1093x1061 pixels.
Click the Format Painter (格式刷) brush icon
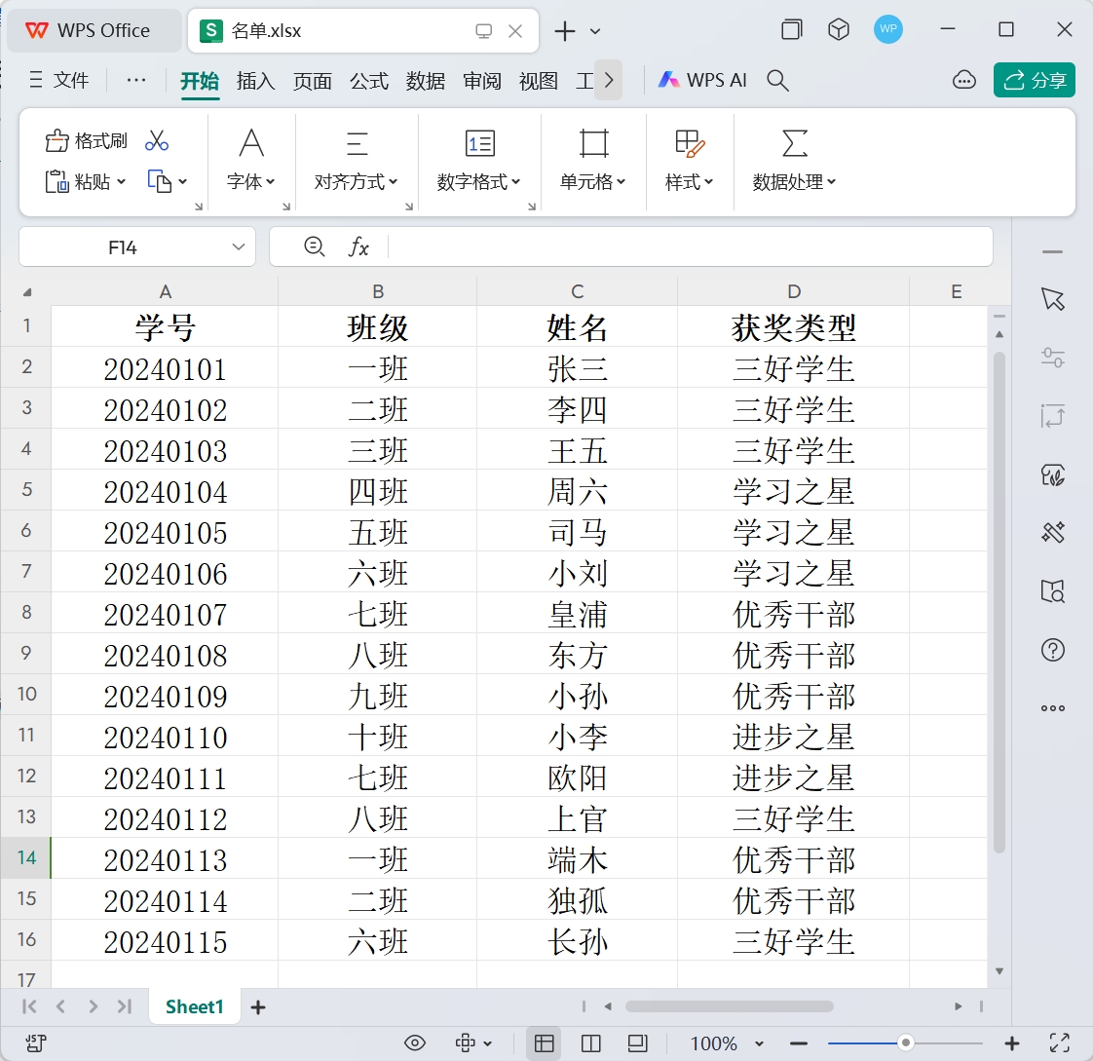[x=58, y=141]
